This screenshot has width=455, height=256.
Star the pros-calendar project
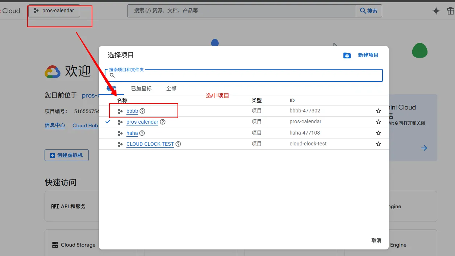tap(379, 122)
